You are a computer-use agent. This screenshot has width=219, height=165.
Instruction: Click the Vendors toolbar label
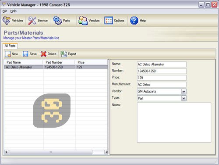tap(94, 21)
